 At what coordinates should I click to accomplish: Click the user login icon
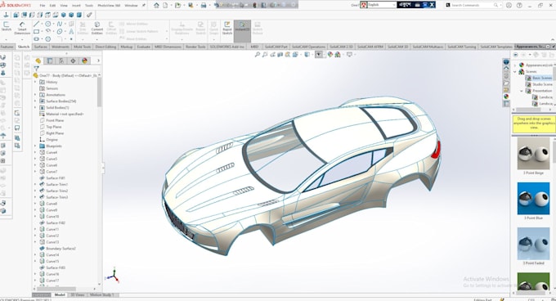point(509,5)
